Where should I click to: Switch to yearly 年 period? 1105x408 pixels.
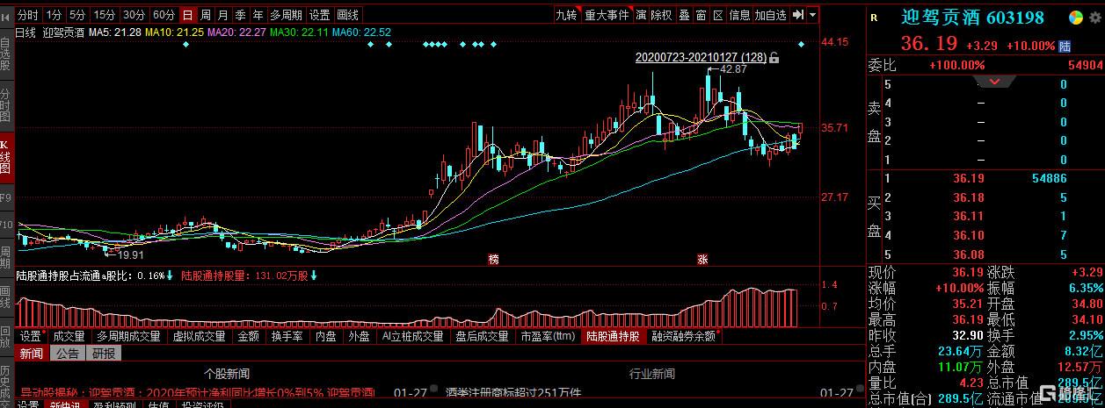pos(258,15)
